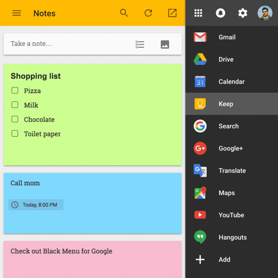278x278 pixels.
Task: Click the Call mom note text
Action: [x=25, y=183]
